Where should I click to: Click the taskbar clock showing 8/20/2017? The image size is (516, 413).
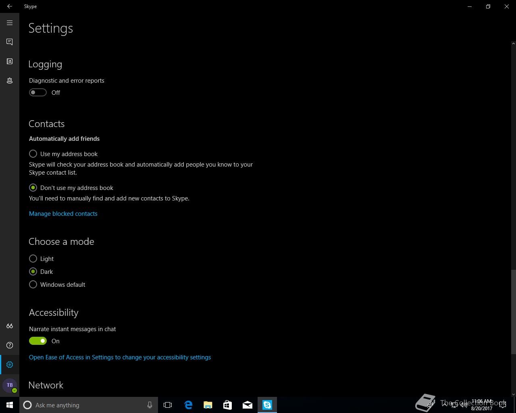click(482, 405)
